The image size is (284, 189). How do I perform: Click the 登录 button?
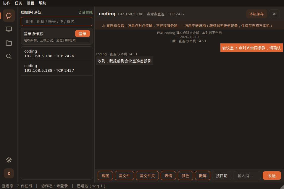[x=83, y=34]
